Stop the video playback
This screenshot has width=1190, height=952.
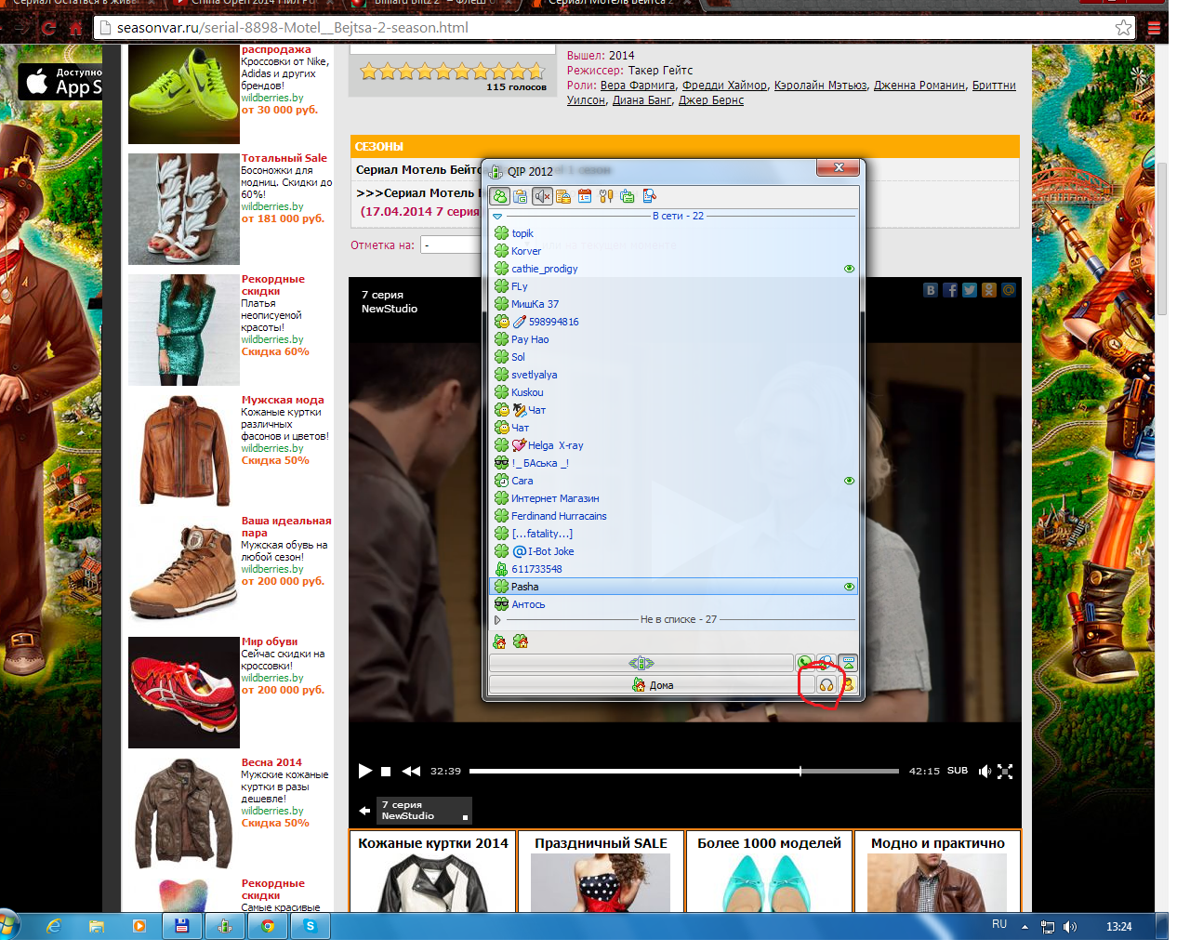pos(386,772)
